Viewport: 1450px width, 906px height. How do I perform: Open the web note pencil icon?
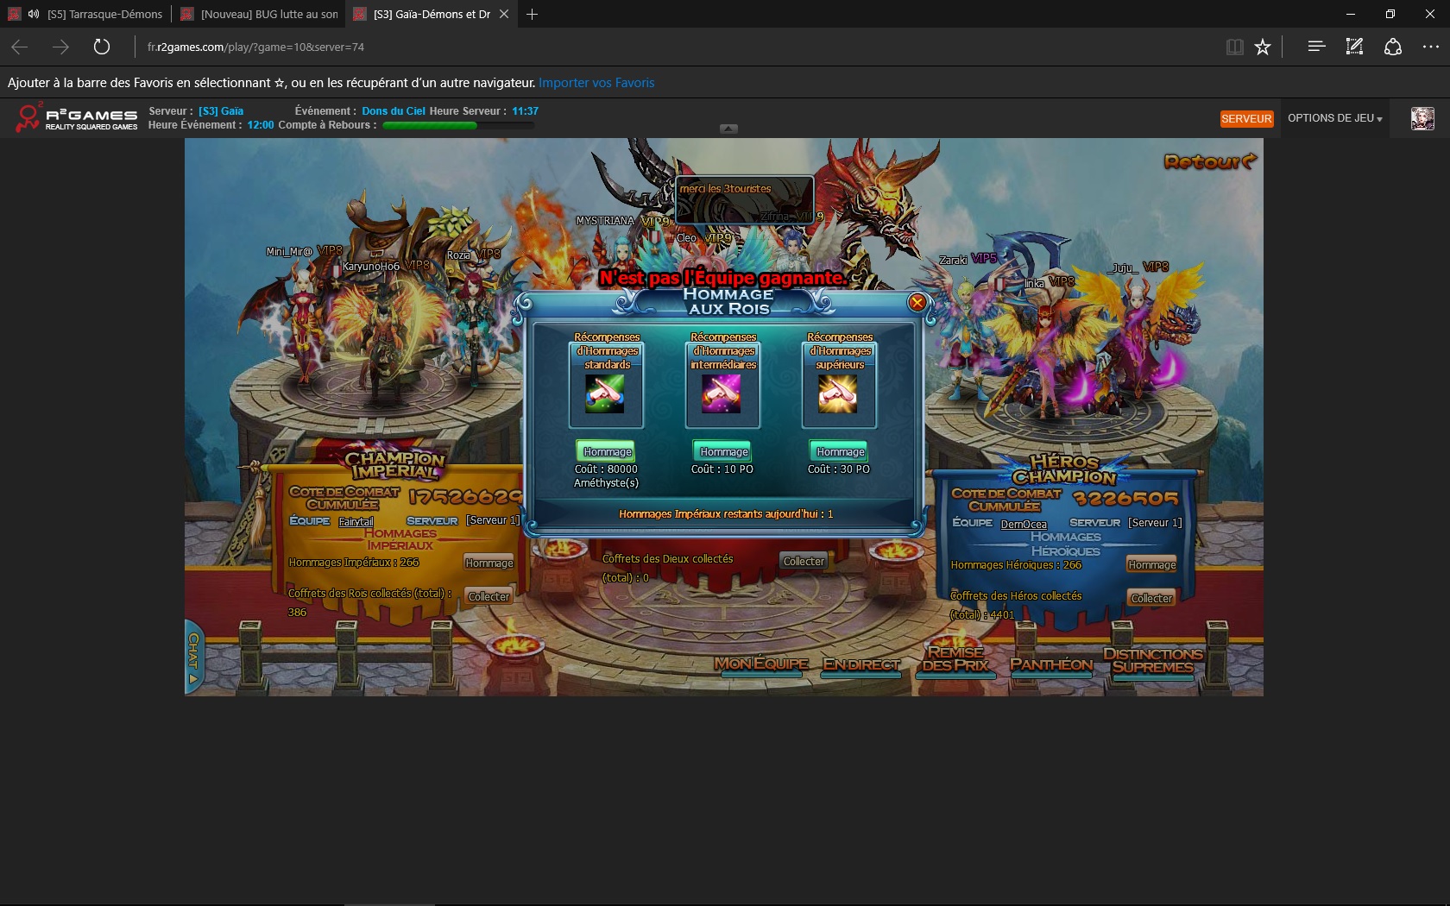pos(1354,47)
